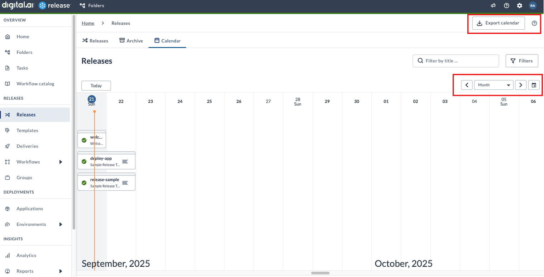Go to next month with right arrow
Image resolution: width=544 pixels, height=277 pixels.
click(520, 85)
